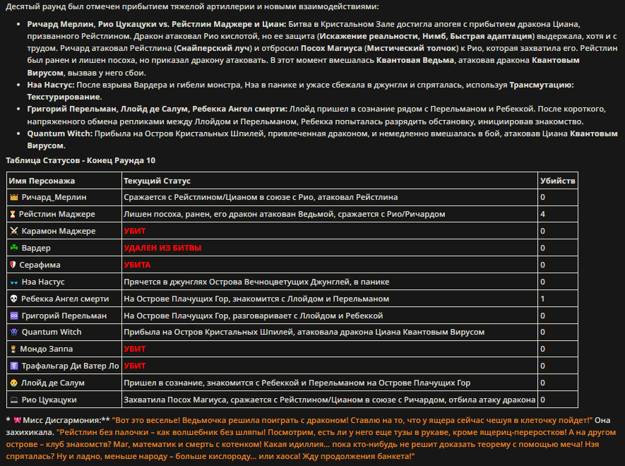Click the bold phrase "Снайперский луч"
The image size is (625, 466).
click(x=213, y=48)
